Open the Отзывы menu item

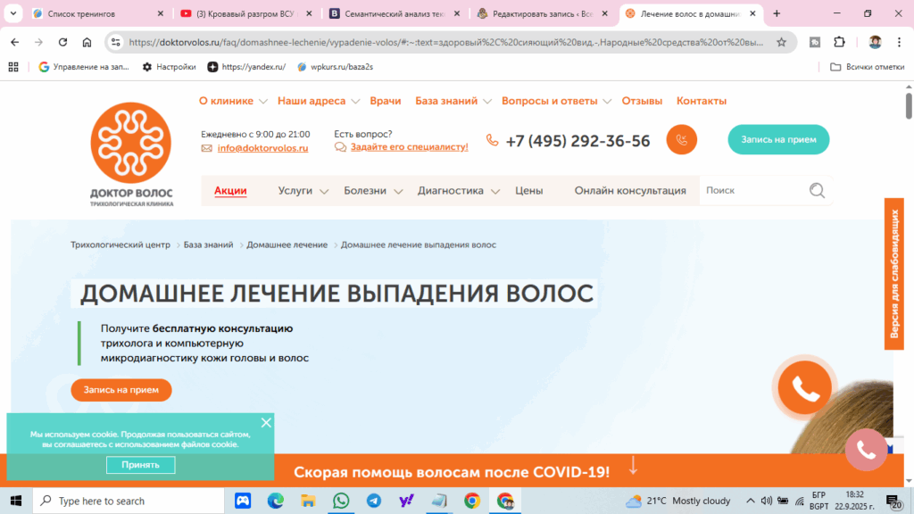coord(642,101)
